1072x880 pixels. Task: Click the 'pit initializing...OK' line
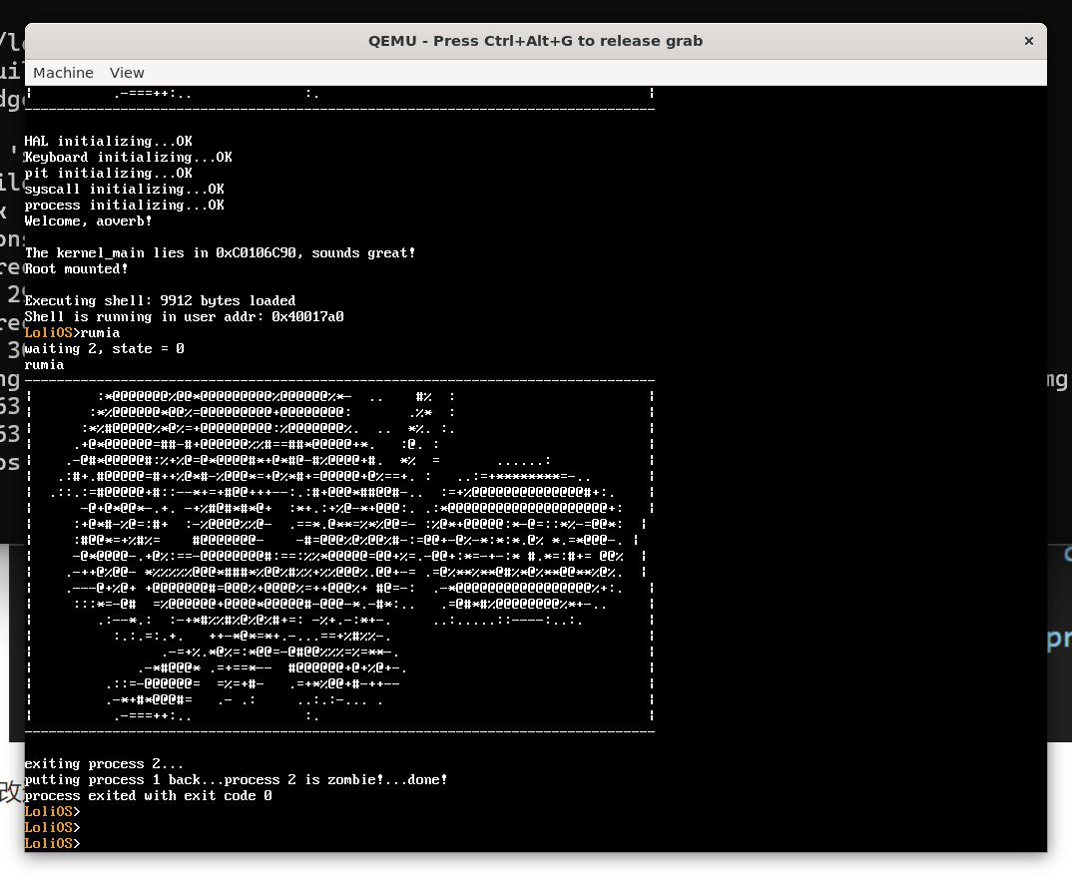(x=108, y=173)
